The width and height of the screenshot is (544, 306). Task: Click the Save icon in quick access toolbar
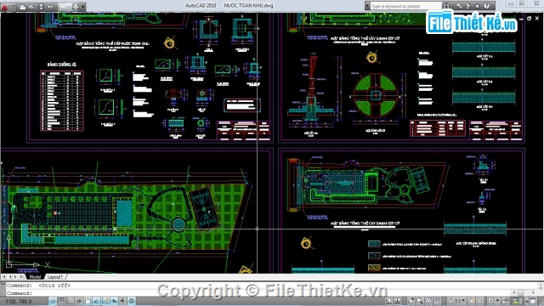41,7
